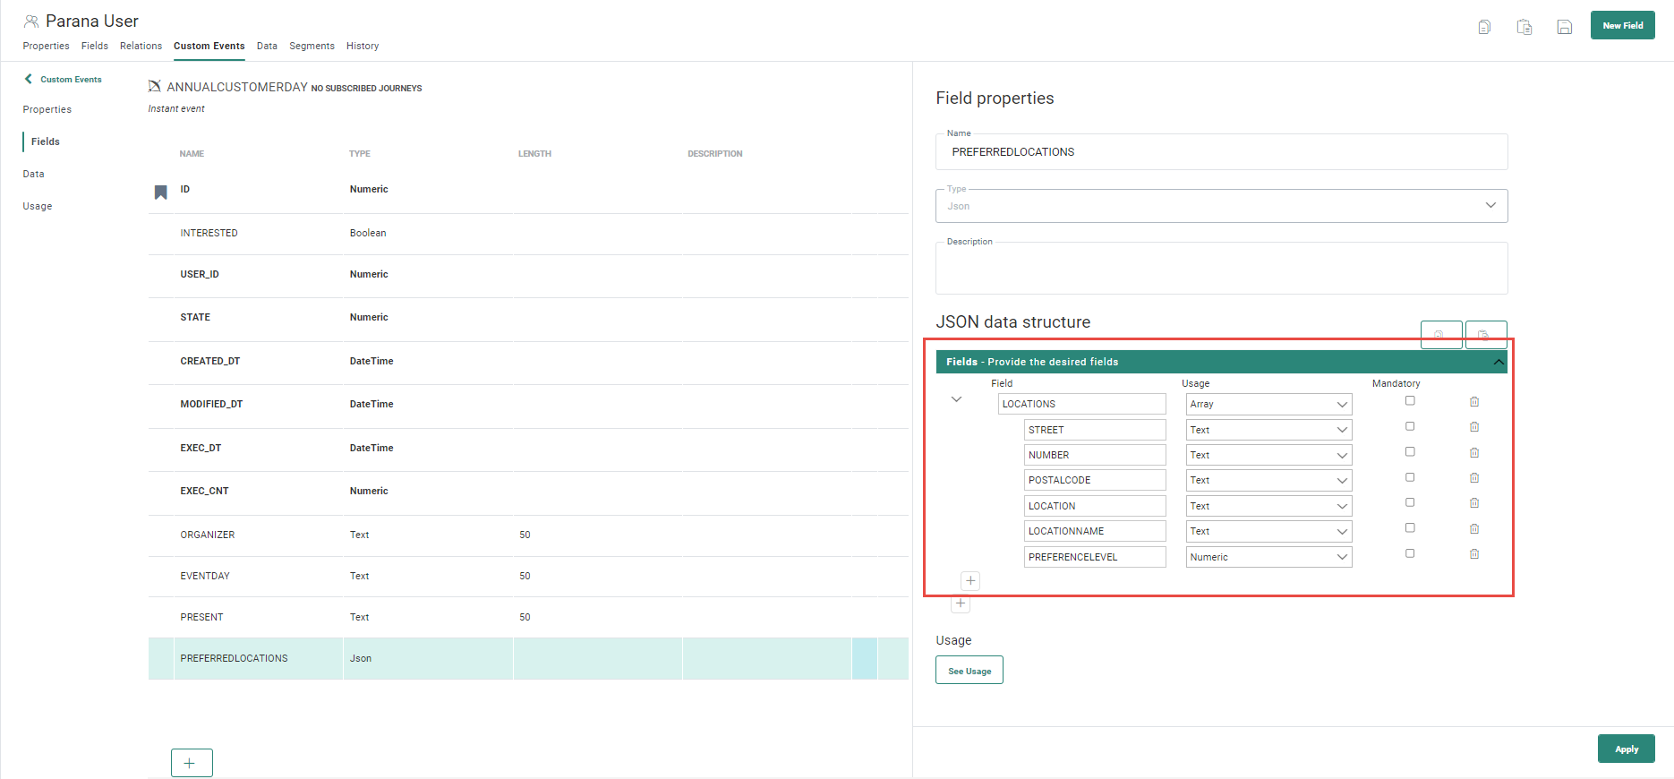
Task: Delete the PREFERENCELEVEL field with trash icon
Action: (1474, 554)
